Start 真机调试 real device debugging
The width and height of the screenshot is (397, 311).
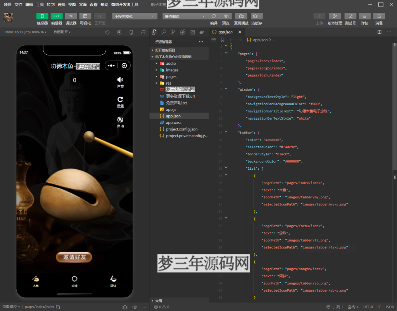(241, 16)
